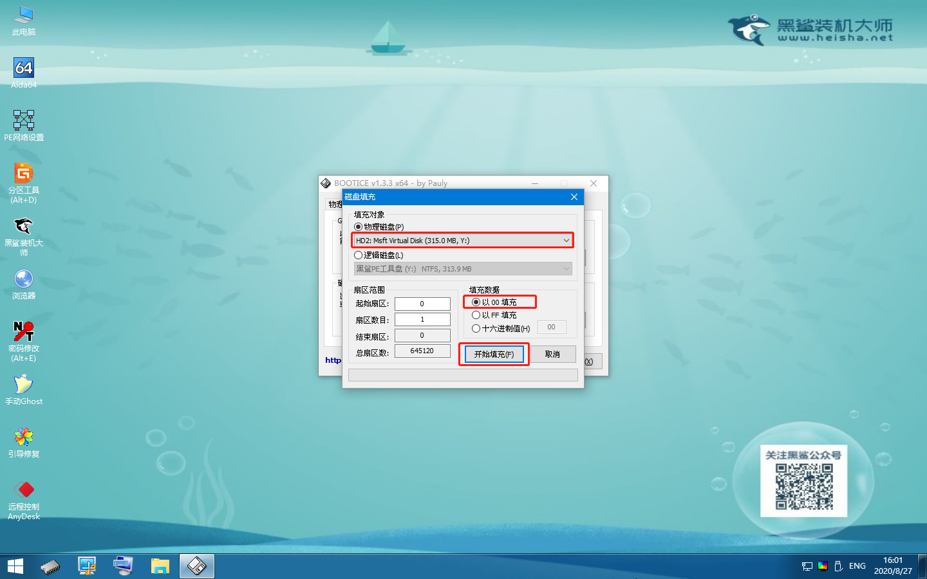927x579 pixels.
Task: Click the hex value 00 field
Action: tap(552, 327)
